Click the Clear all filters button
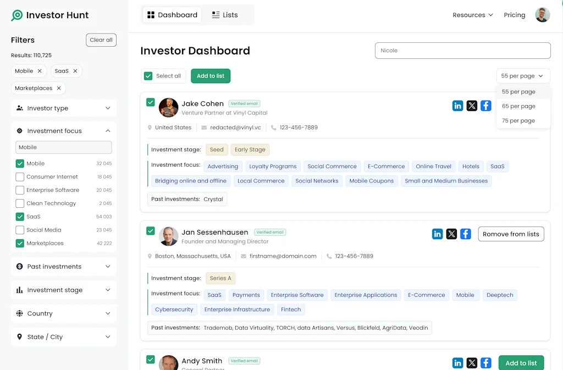Image resolution: width=563 pixels, height=370 pixels. click(101, 40)
